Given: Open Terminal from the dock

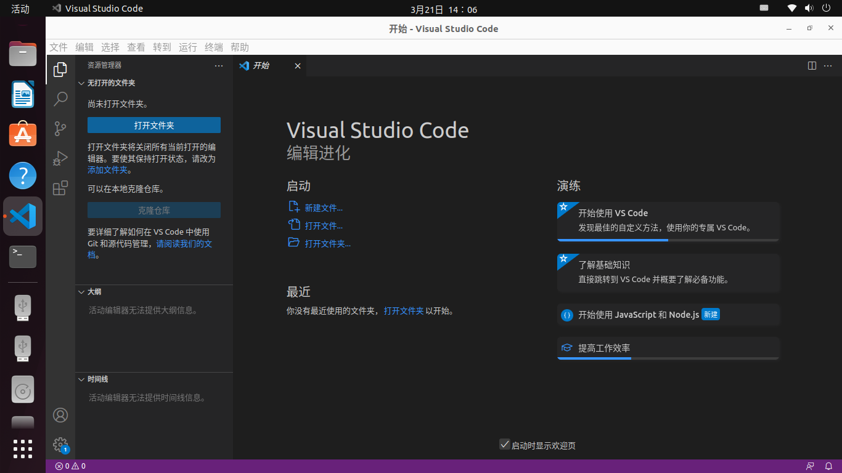Looking at the screenshot, I should pos(23,257).
